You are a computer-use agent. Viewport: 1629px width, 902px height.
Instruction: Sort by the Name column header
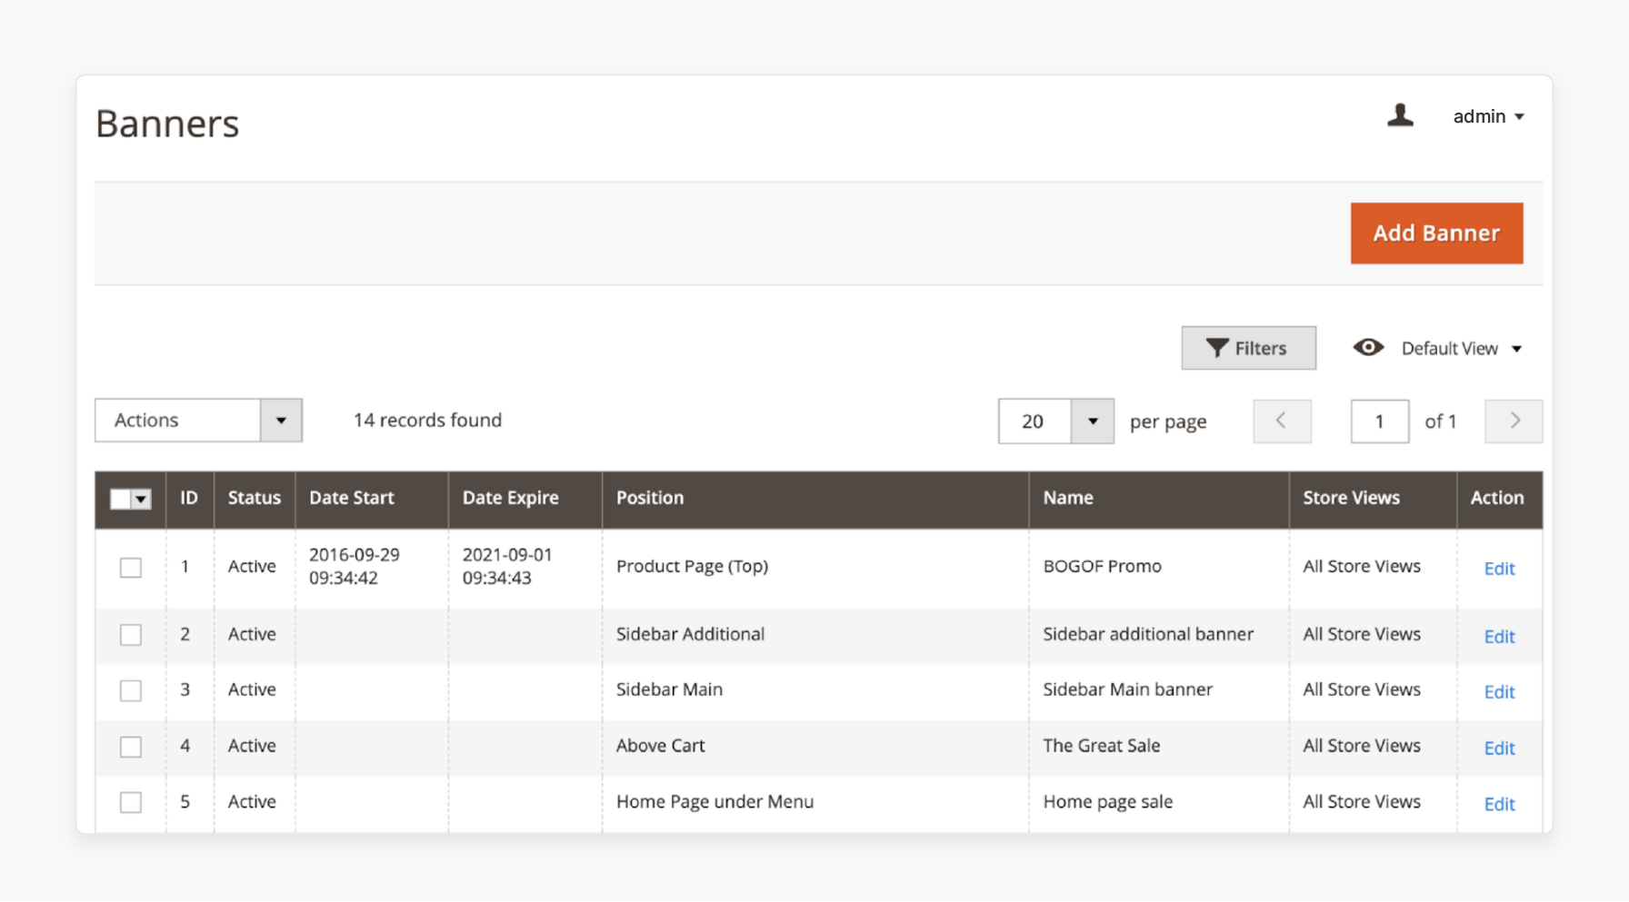1159,498
